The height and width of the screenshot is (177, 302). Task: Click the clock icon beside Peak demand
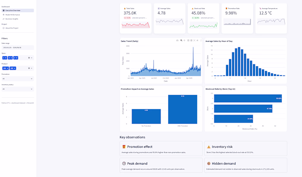124,164
